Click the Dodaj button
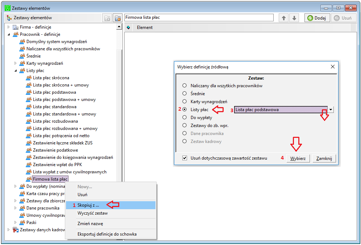361x245 pixels. 317,18
